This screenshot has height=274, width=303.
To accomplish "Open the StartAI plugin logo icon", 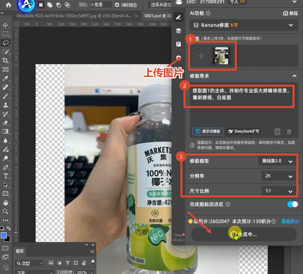I will click(x=26, y=5).
